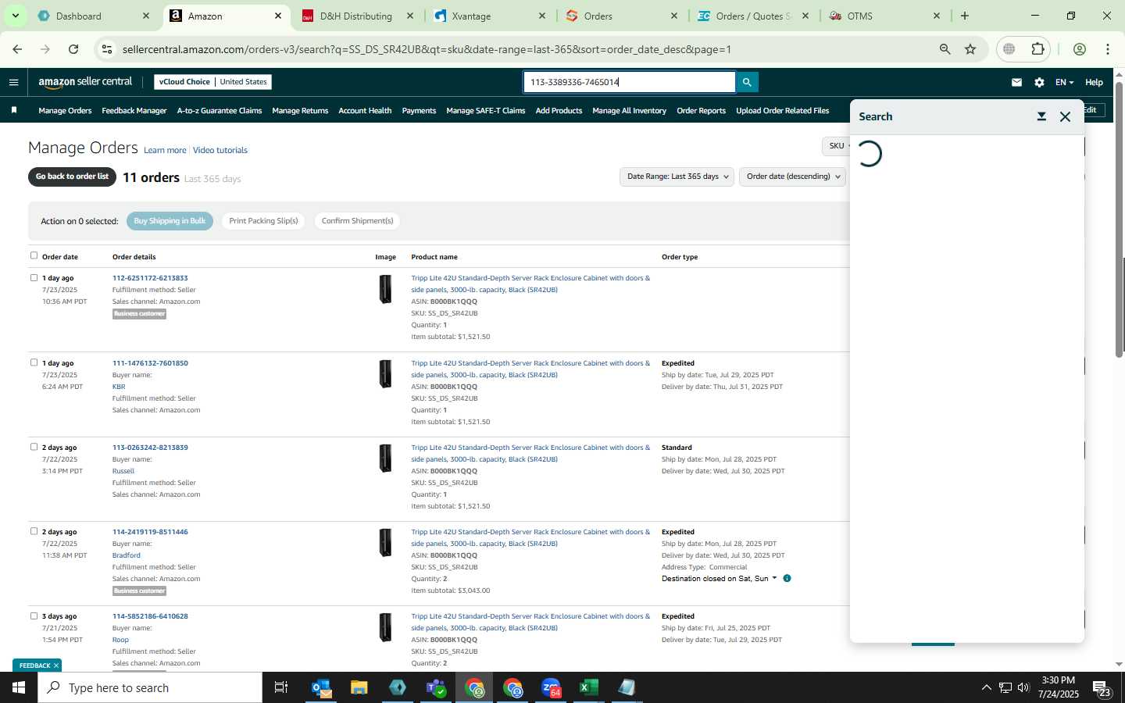Check the box for order 114-5852186-6410628
The width and height of the screenshot is (1125, 703).
[34, 616]
